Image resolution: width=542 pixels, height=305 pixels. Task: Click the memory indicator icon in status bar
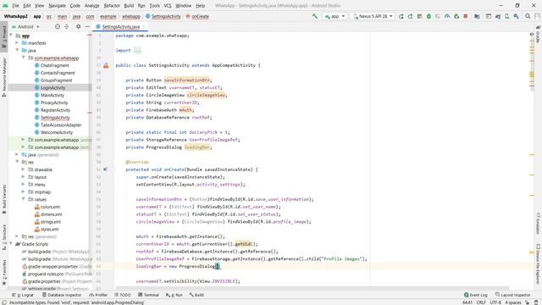[x=537, y=302]
